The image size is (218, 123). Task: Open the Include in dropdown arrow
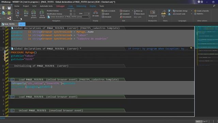[x=133, y=11]
